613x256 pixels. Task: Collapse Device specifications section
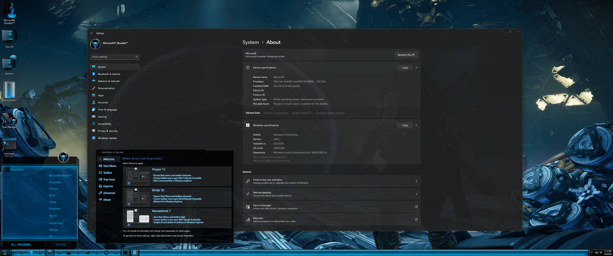[417, 68]
